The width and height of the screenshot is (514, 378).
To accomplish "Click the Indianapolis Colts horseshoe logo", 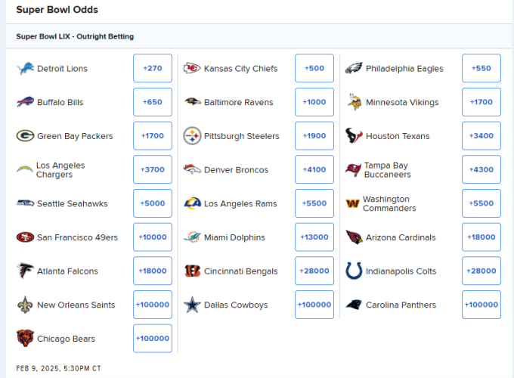I will coord(354,271).
